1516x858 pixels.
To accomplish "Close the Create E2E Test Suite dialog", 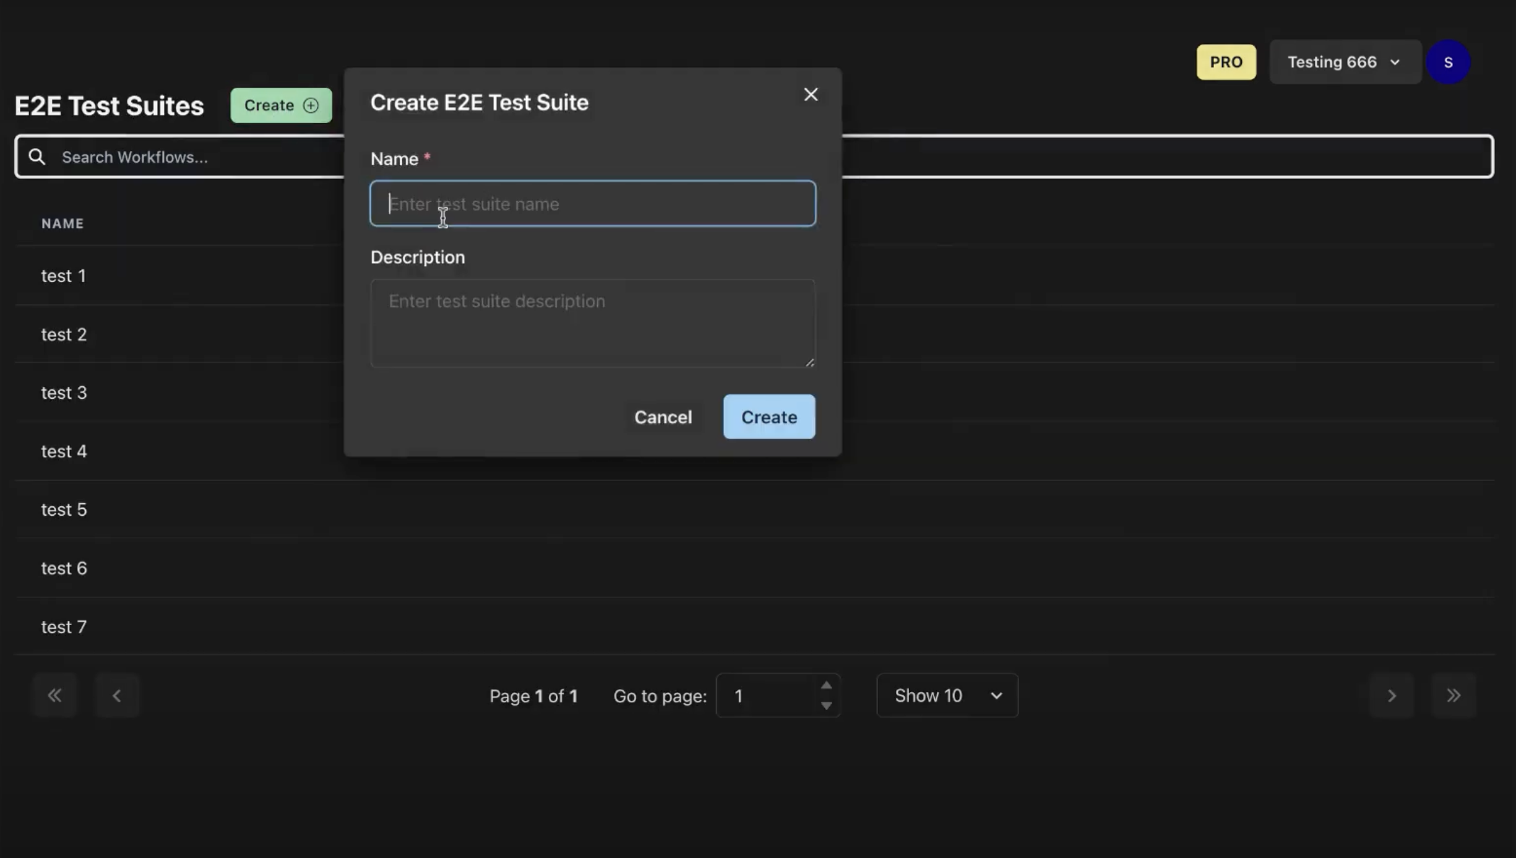I will point(811,95).
